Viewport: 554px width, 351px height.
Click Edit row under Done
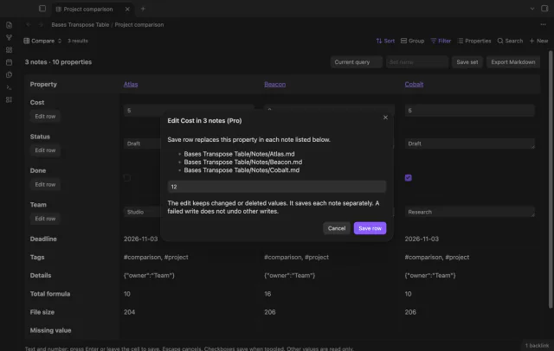pos(45,184)
